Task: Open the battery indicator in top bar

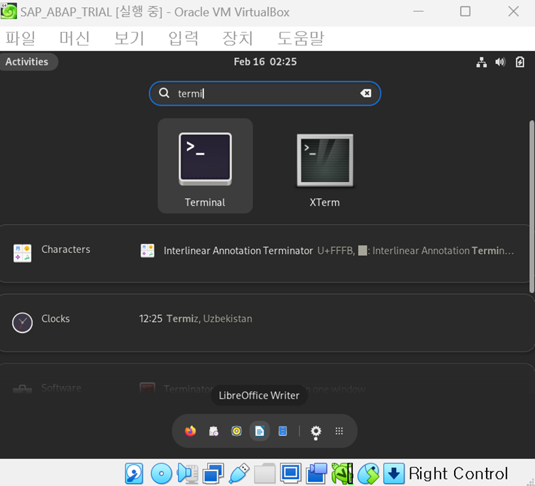Action: coord(519,62)
